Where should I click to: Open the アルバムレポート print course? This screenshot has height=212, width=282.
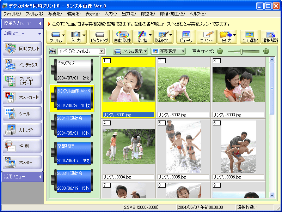click(22, 81)
